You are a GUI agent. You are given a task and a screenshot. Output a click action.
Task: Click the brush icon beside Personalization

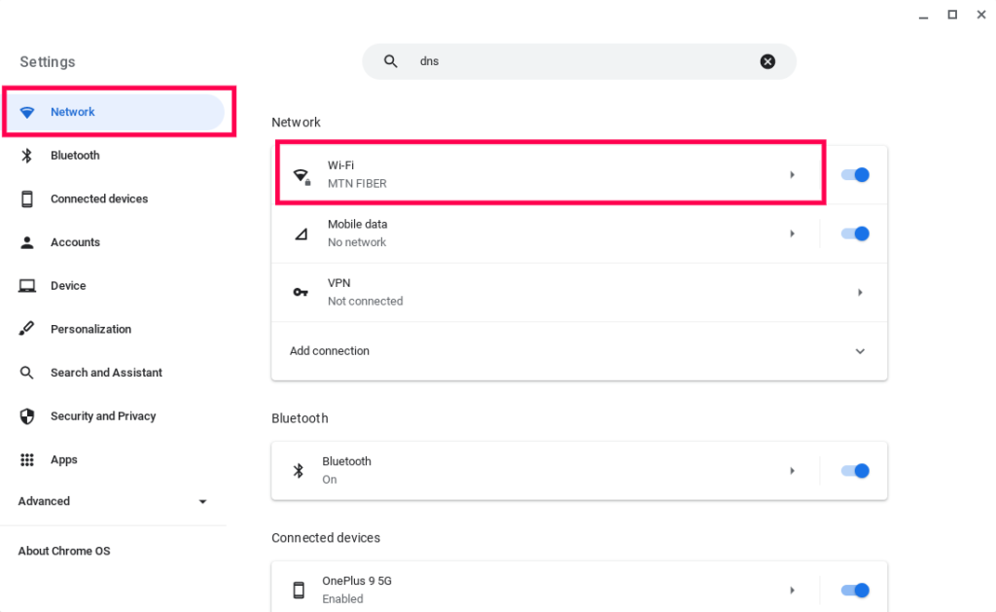(26, 329)
